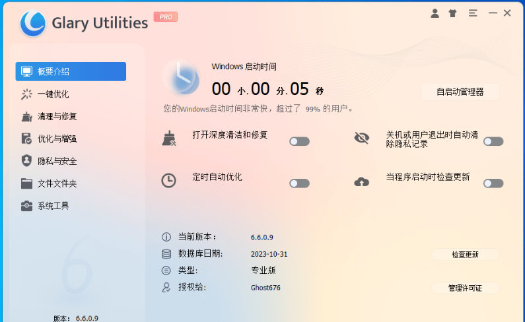Screen dimensions: 525x322
Task: Go to the 优化与增强 tab
Action: click(71, 139)
